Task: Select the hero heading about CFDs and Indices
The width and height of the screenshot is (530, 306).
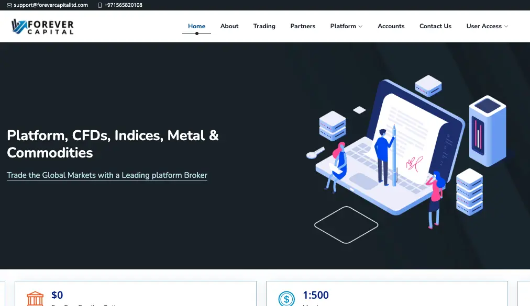Action: 113,144
